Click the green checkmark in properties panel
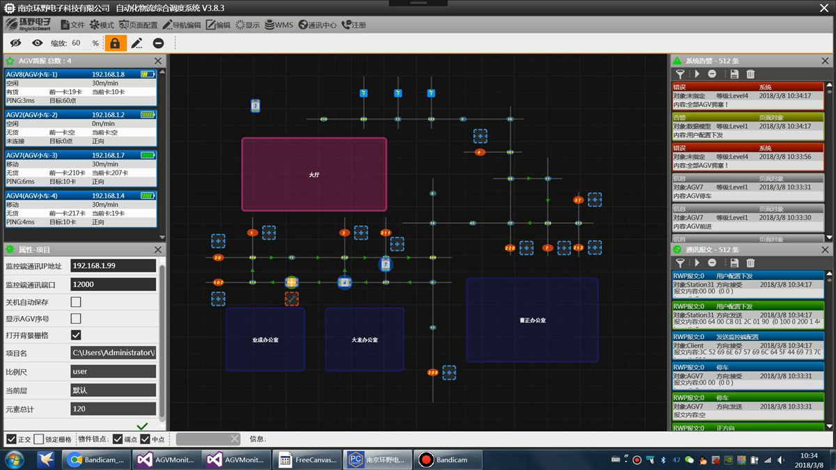This screenshot has height=470, width=836. click(x=142, y=426)
